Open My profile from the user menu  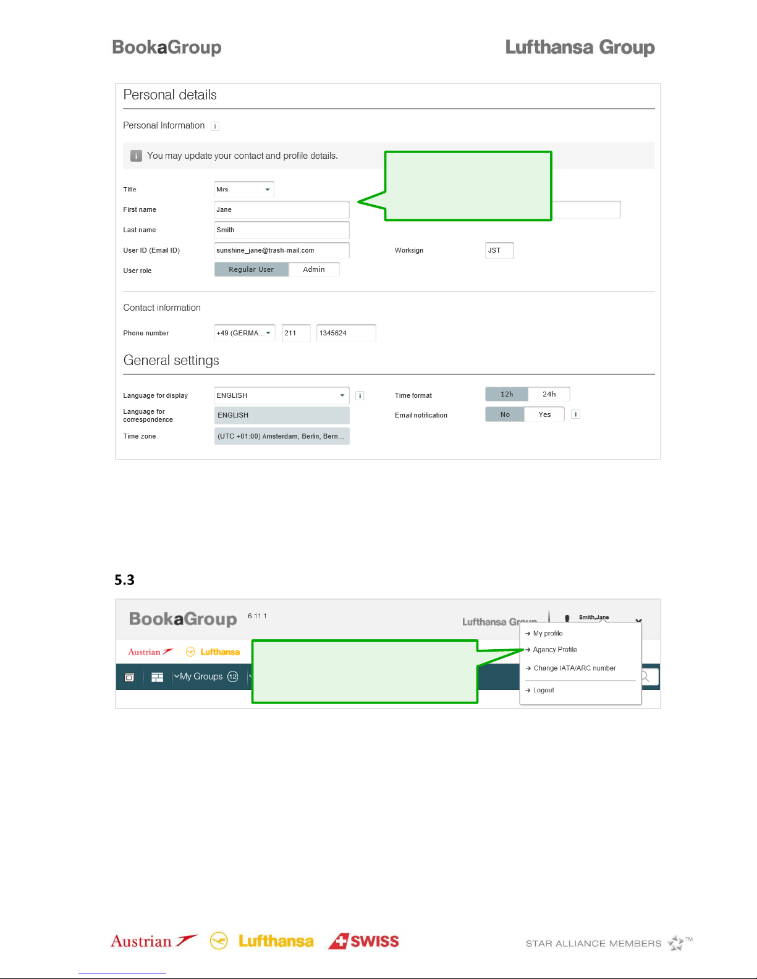point(548,633)
